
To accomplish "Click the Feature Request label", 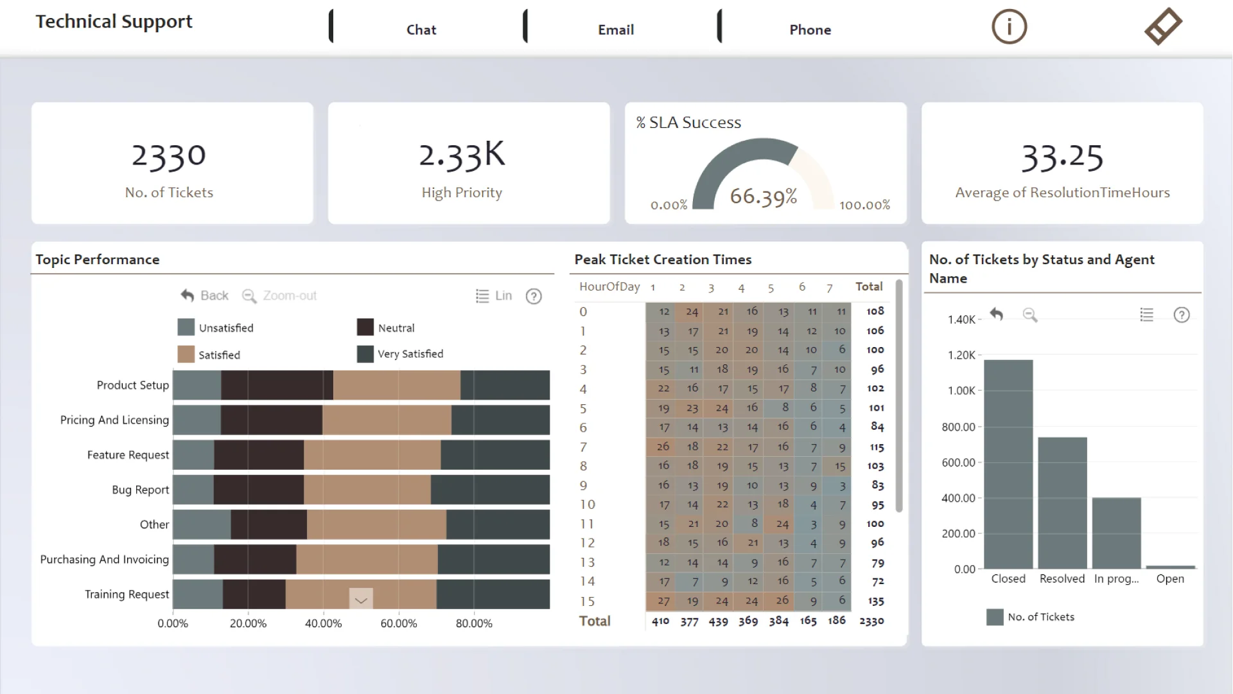I will pos(128,455).
